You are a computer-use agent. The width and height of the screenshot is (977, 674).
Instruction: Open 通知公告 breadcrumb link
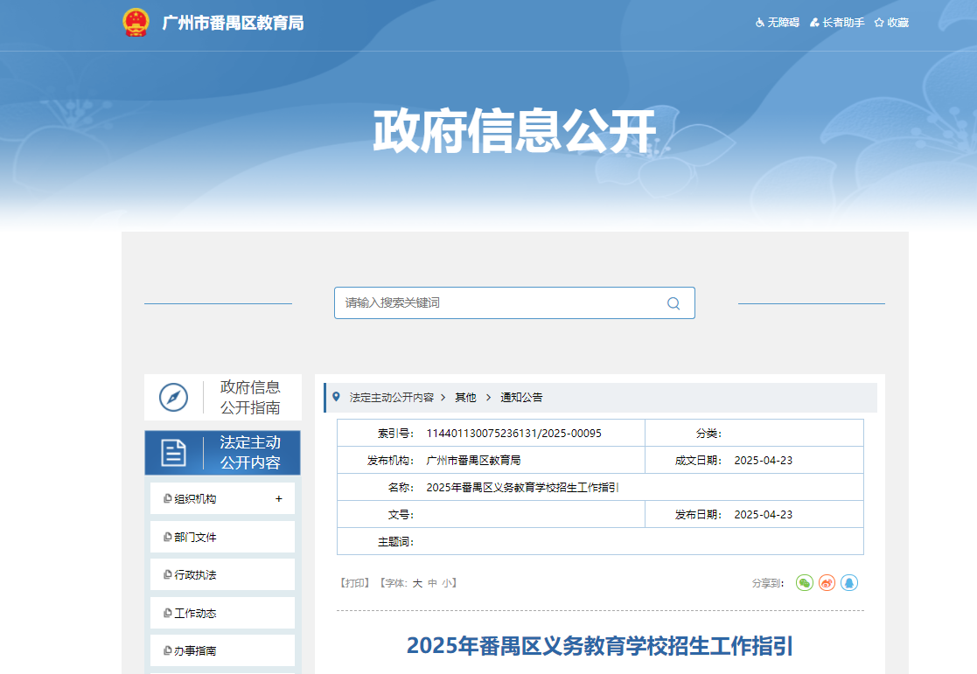point(521,398)
